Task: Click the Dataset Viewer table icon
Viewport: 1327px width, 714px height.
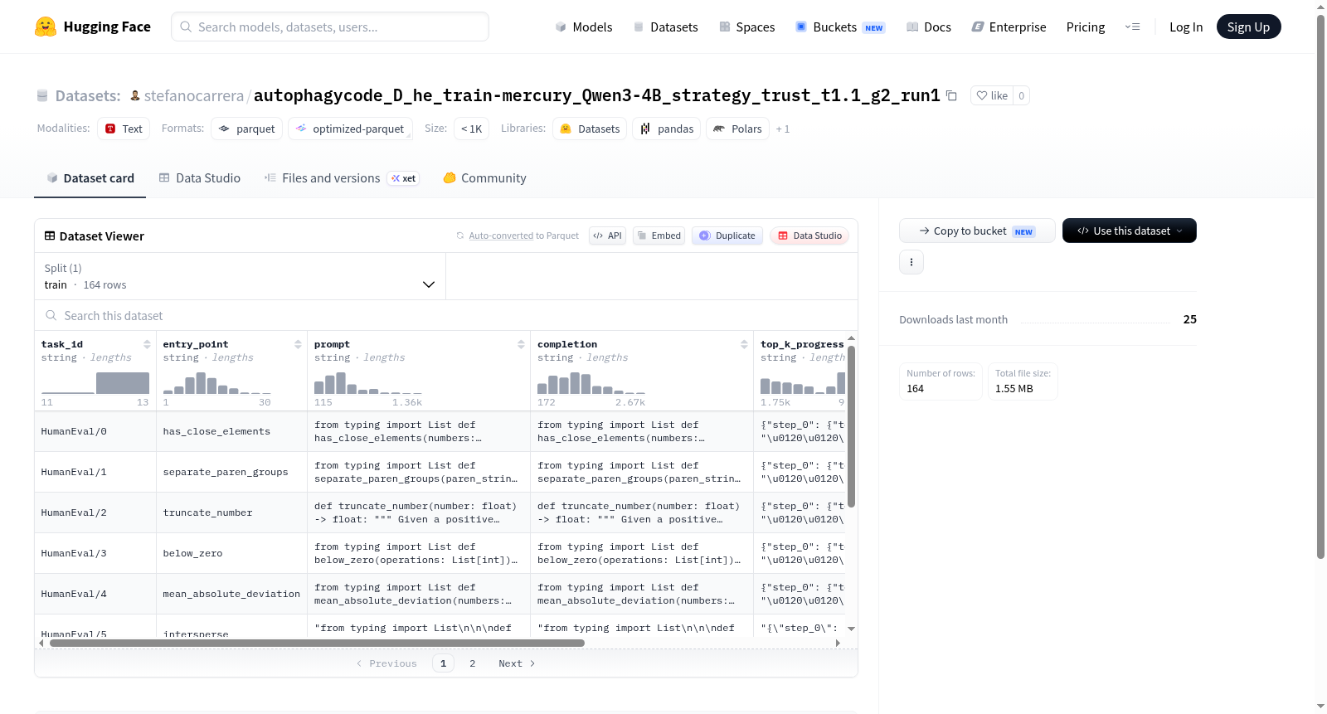Action: click(x=50, y=236)
